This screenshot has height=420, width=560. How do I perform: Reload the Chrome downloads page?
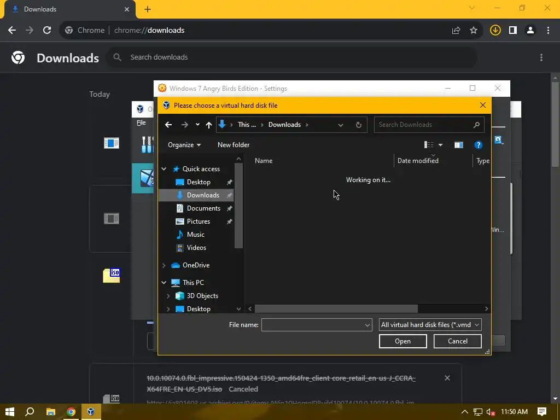click(x=47, y=31)
